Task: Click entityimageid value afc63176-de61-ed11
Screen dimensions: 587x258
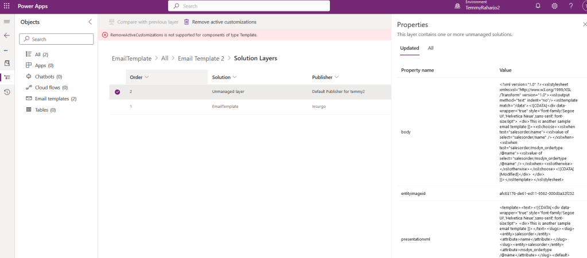Action: point(537,193)
